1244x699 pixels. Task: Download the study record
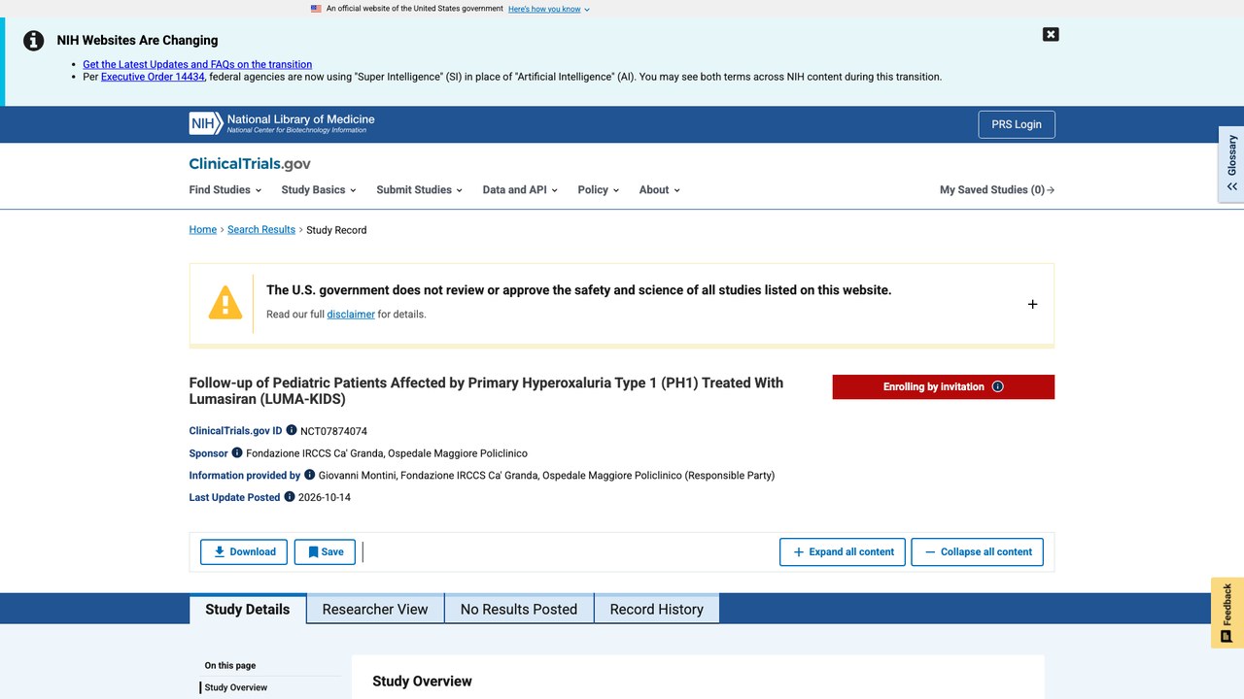244,551
